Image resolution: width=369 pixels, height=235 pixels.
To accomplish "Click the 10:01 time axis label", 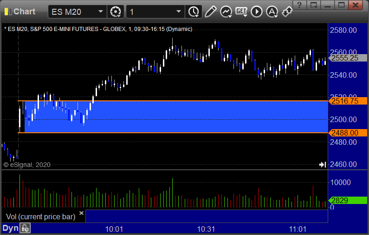I will tap(114, 229).
